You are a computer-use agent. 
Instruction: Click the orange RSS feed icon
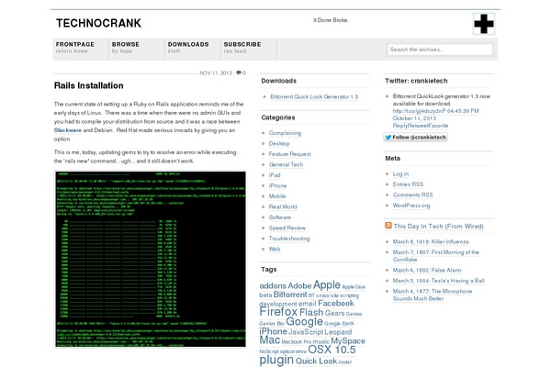(388, 226)
